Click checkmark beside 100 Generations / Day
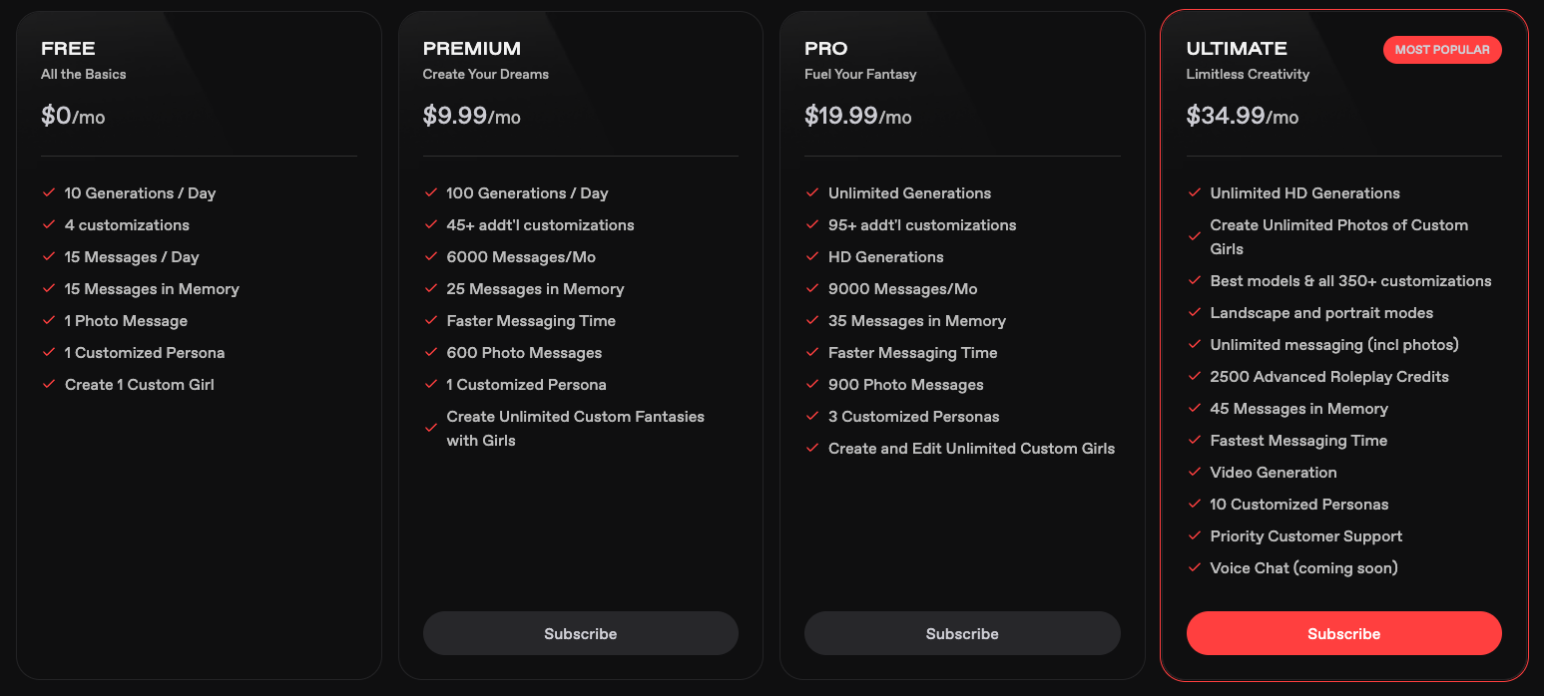The image size is (1544, 696). pos(431,192)
